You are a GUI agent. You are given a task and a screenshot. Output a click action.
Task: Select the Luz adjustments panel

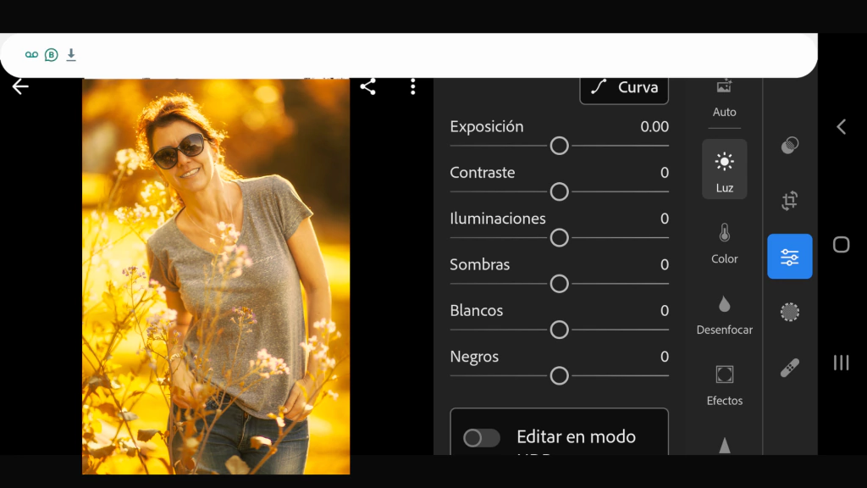click(x=724, y=169)
